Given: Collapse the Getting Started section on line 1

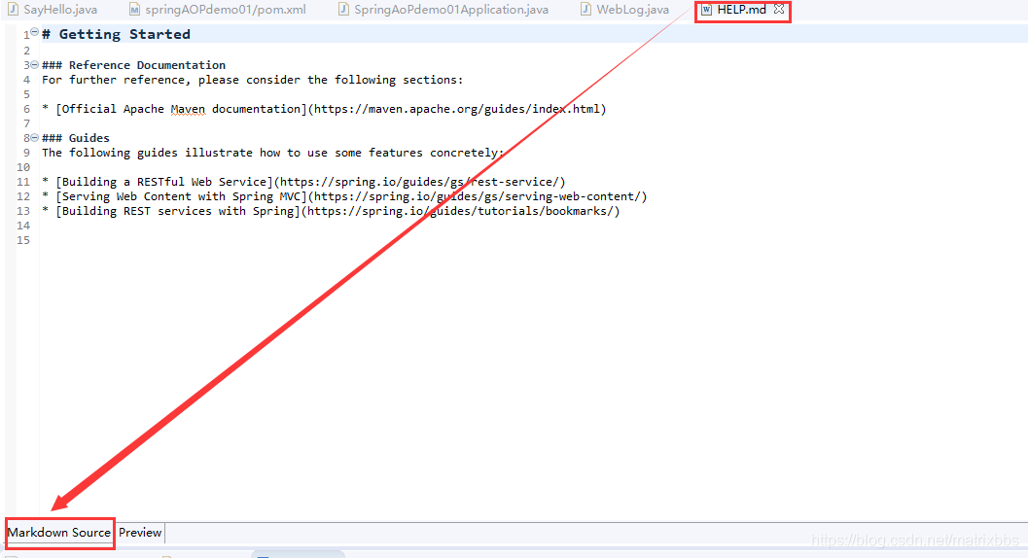Looking at the screenshot, I should point(35,32).
